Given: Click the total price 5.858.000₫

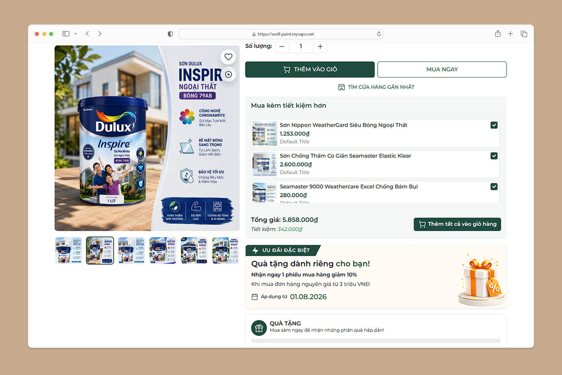Looking at the screenshot, I should (300, 220).
